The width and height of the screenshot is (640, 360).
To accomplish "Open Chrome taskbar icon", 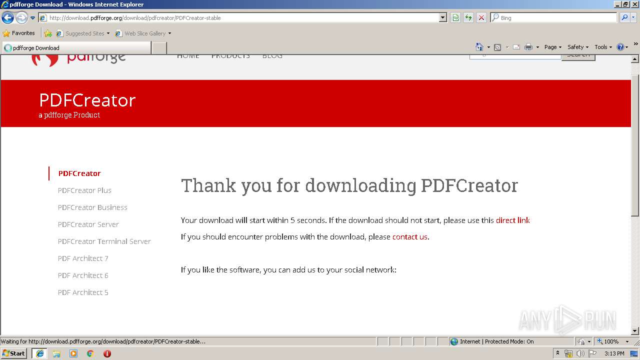I will [x=90, y=353].
